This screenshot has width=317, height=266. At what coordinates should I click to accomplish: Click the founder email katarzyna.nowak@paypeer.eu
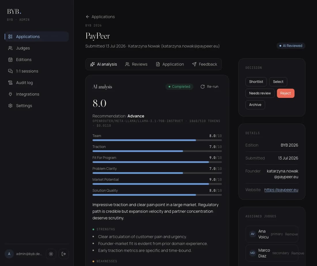[282, 174]
